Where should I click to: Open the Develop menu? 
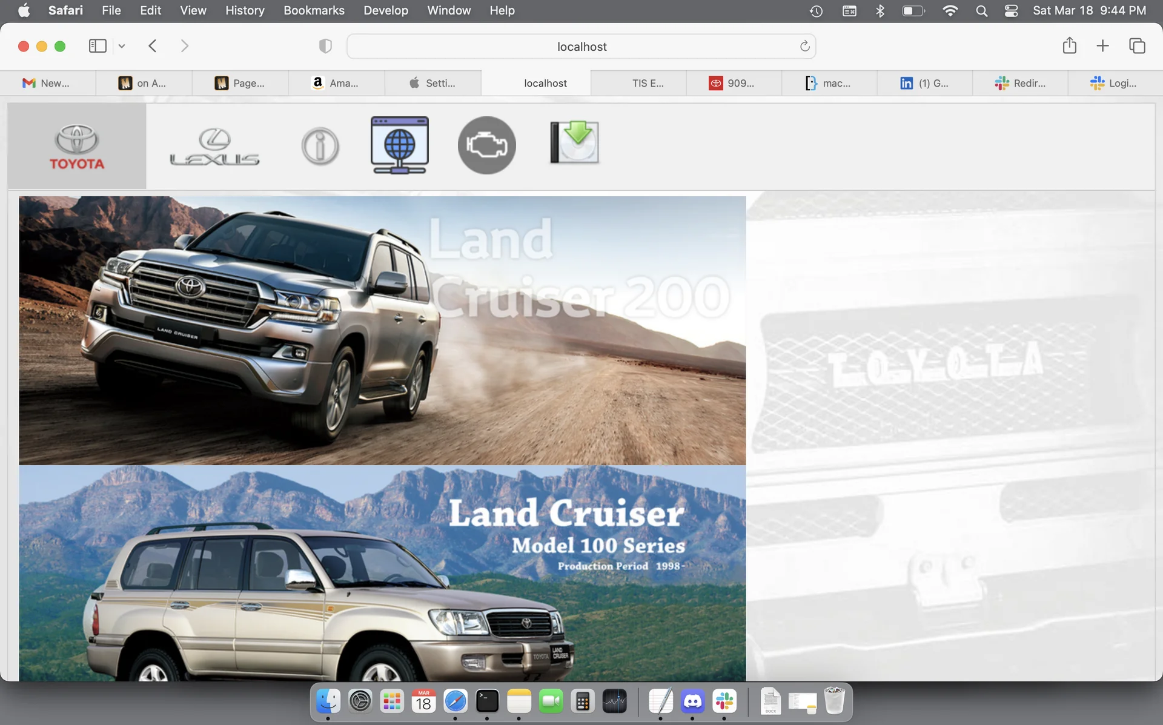[386, 10]
